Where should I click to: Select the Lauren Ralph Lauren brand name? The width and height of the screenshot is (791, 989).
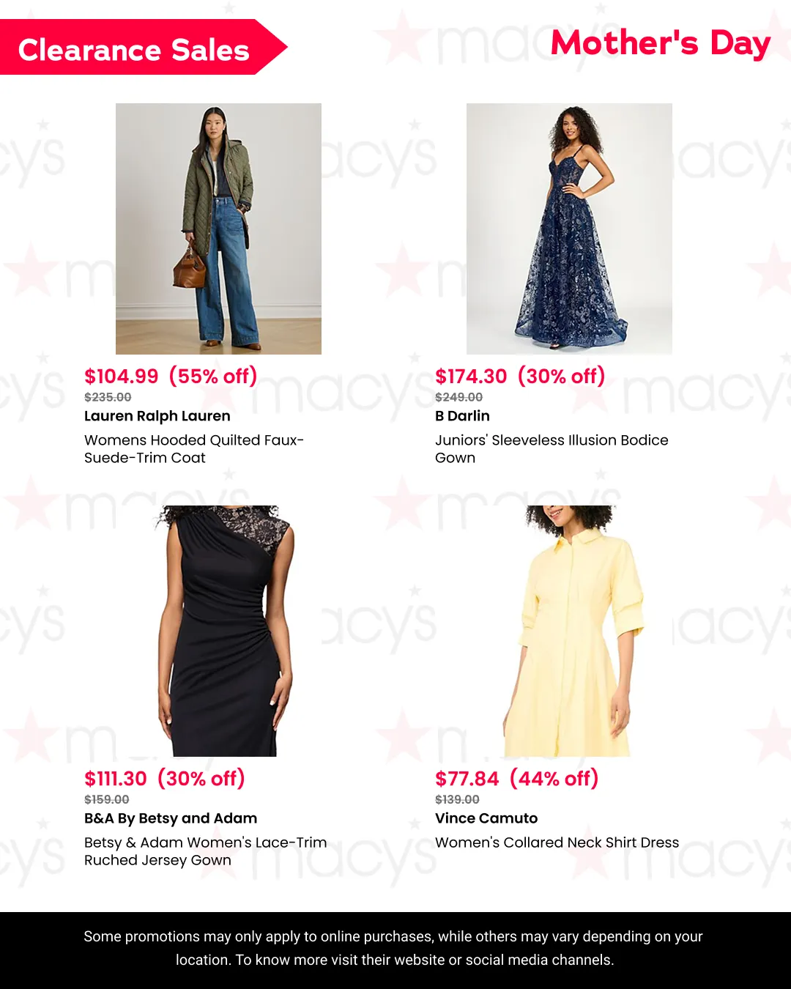click(157, 416)
